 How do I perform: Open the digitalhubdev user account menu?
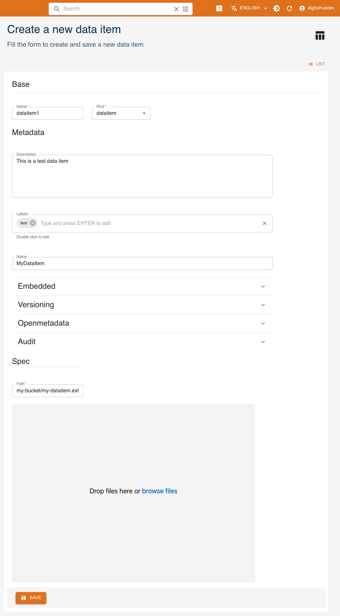(x=317, y=8)
